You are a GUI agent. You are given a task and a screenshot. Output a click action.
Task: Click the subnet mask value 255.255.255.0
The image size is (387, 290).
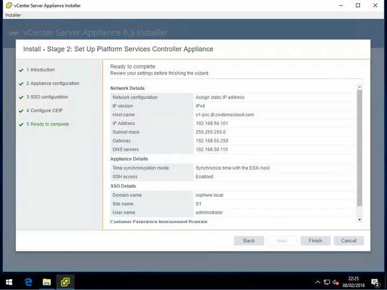click(x=210, y=132)
